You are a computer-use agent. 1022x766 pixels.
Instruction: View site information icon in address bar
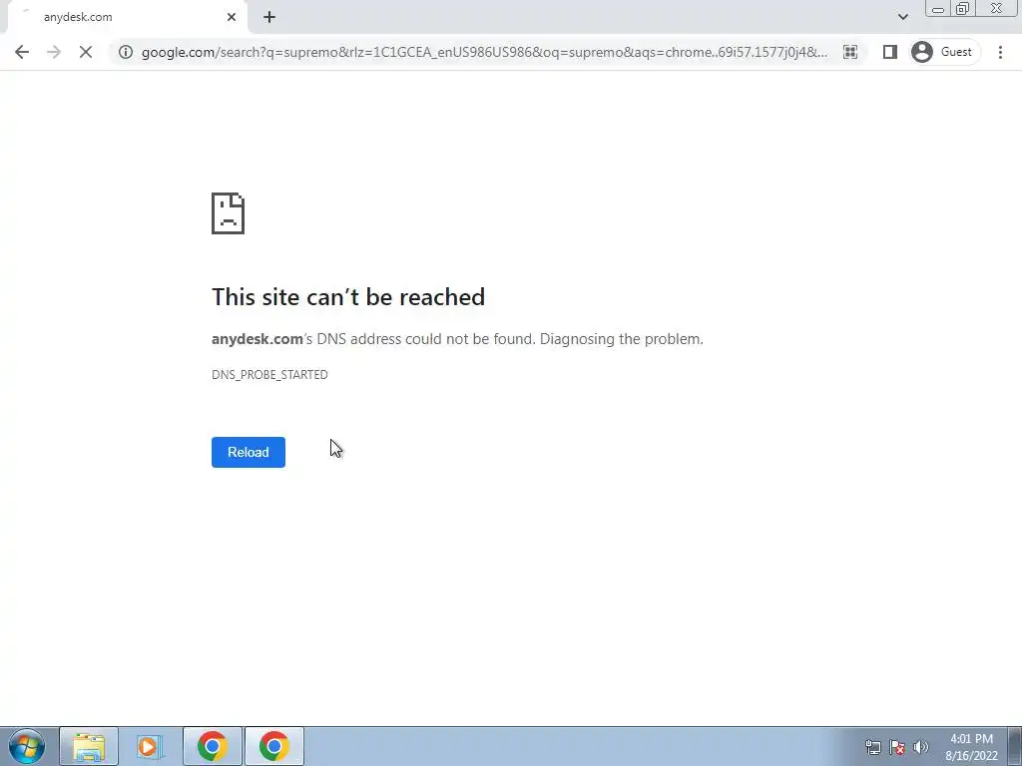(125, 52)
